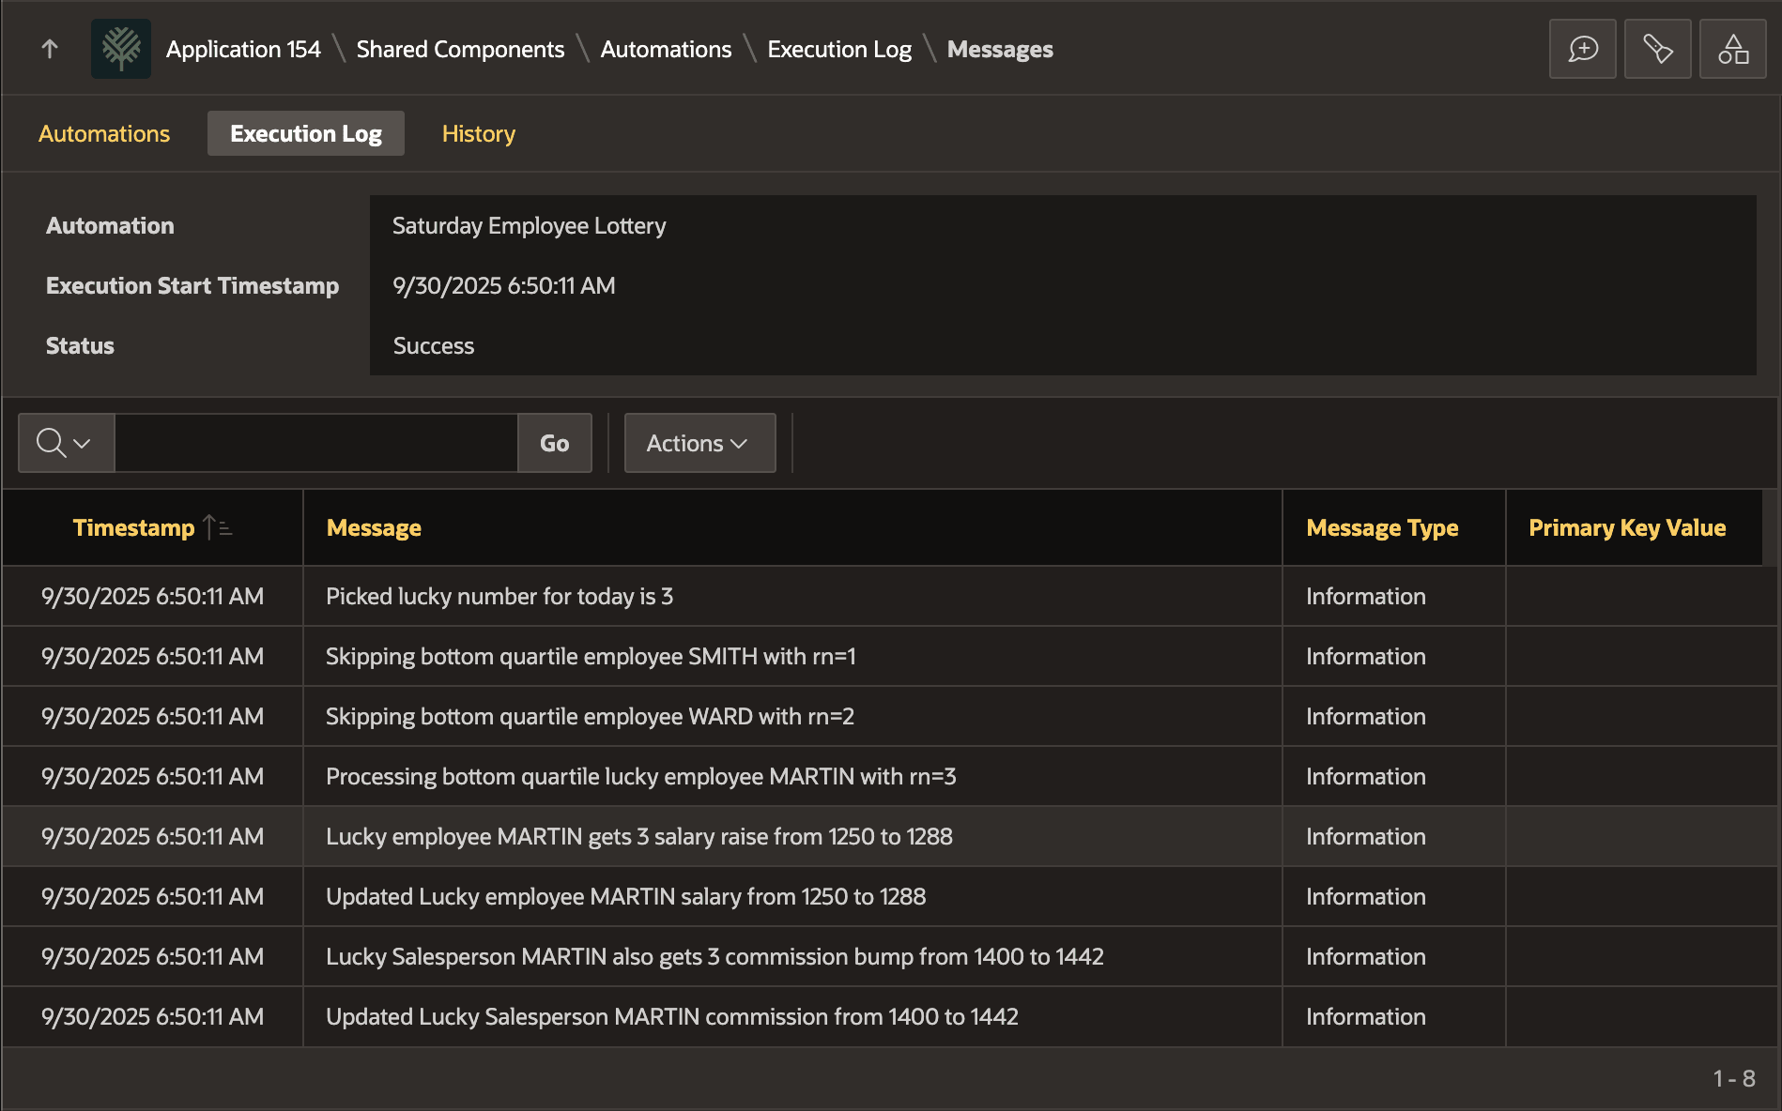This screenshot has height=1111, width=1782.
Task: Open the application 154 logo icon
Action: (x=121, y=49)
